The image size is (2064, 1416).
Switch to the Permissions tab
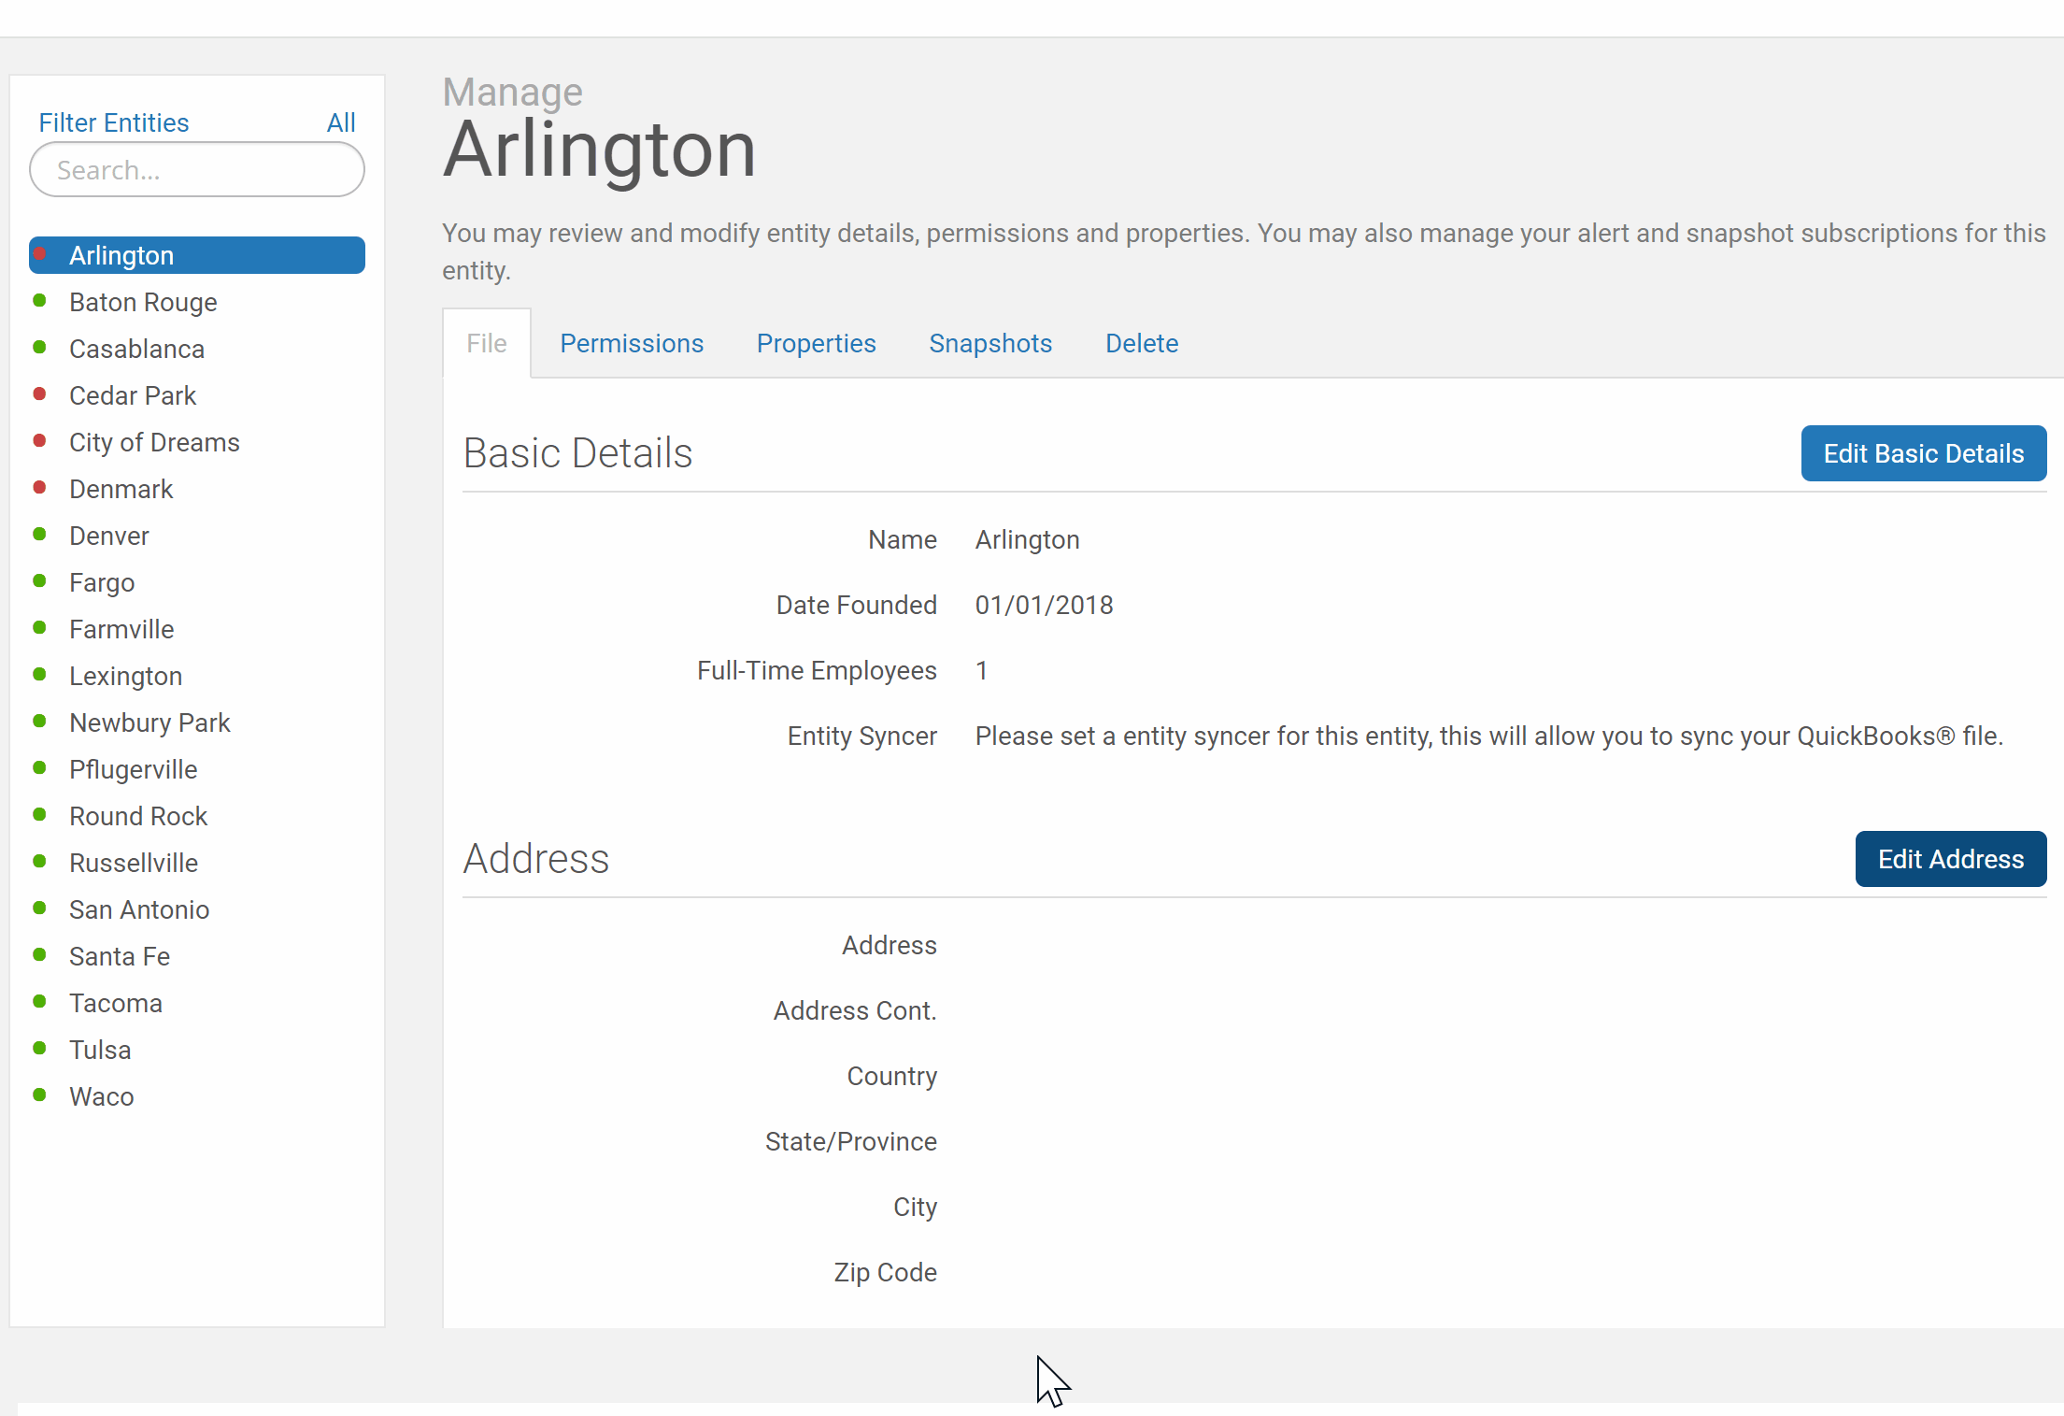point(631,343)
